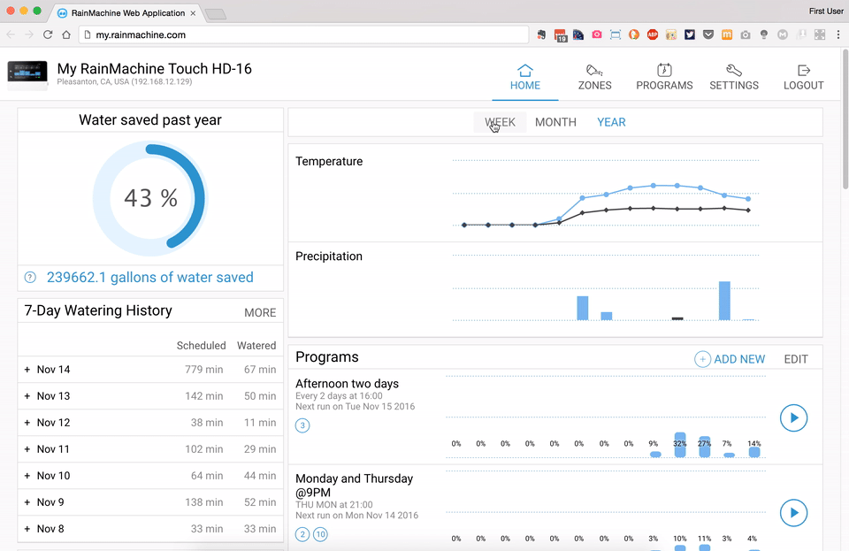Expand the Nov 11 watering history row

(x=150, y=449)
